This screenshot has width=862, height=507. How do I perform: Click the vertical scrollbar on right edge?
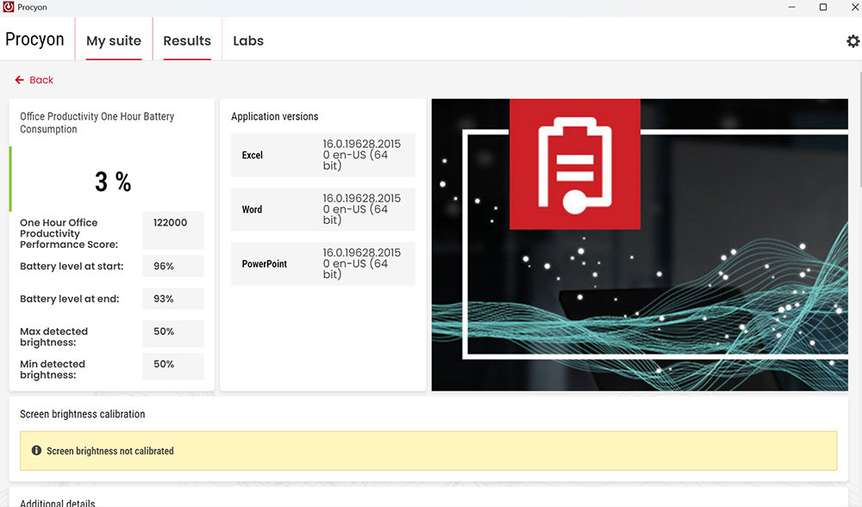(858, 129)
